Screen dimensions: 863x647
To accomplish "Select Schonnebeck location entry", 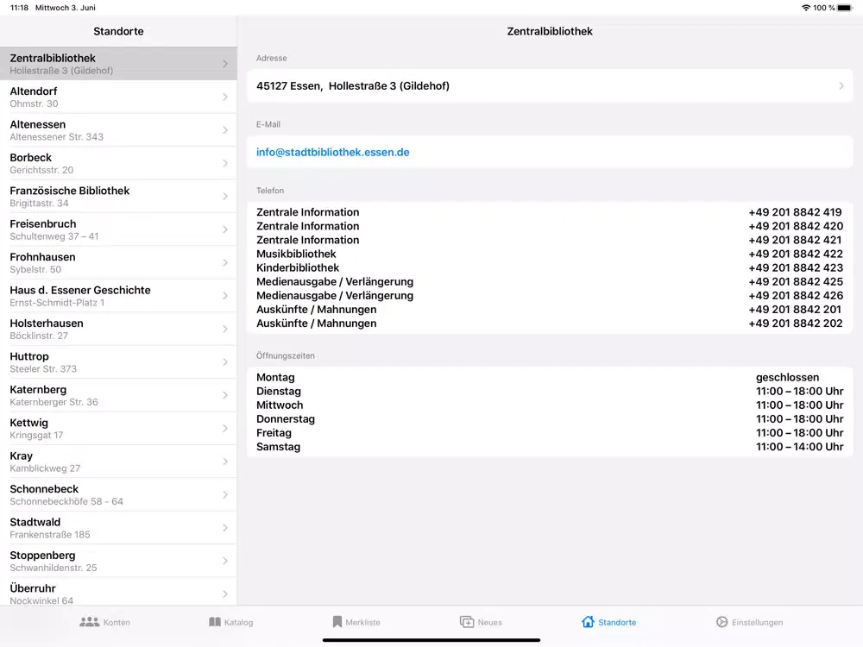I will click(x=118, y=494).
